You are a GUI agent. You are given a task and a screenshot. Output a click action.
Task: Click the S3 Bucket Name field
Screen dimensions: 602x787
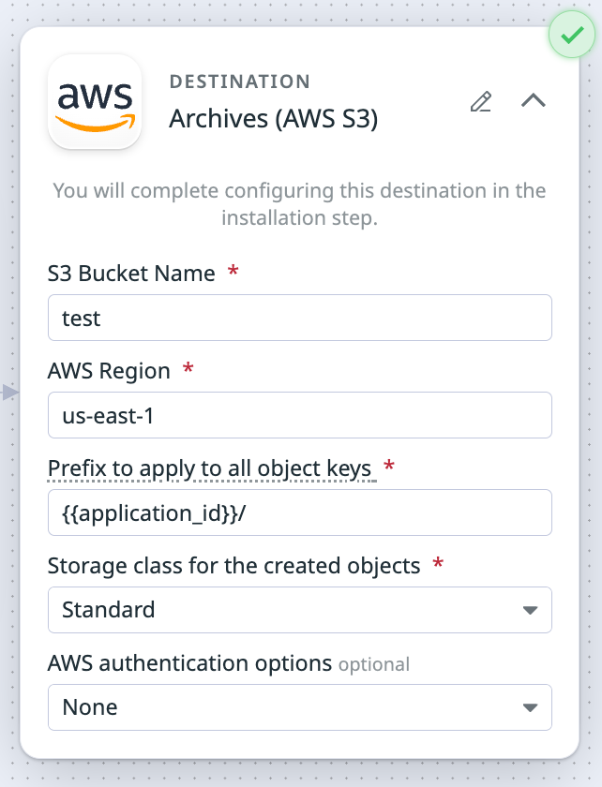[x=300, y=318]
